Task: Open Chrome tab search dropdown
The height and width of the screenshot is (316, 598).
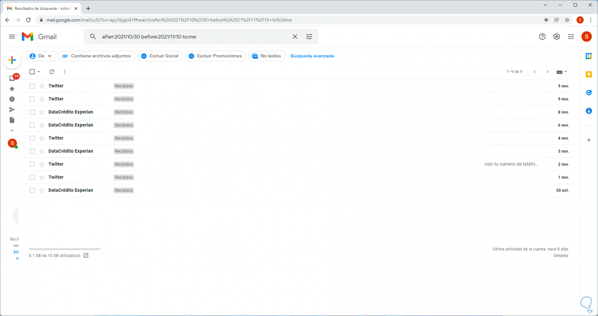Action: [x=545, y=5]
